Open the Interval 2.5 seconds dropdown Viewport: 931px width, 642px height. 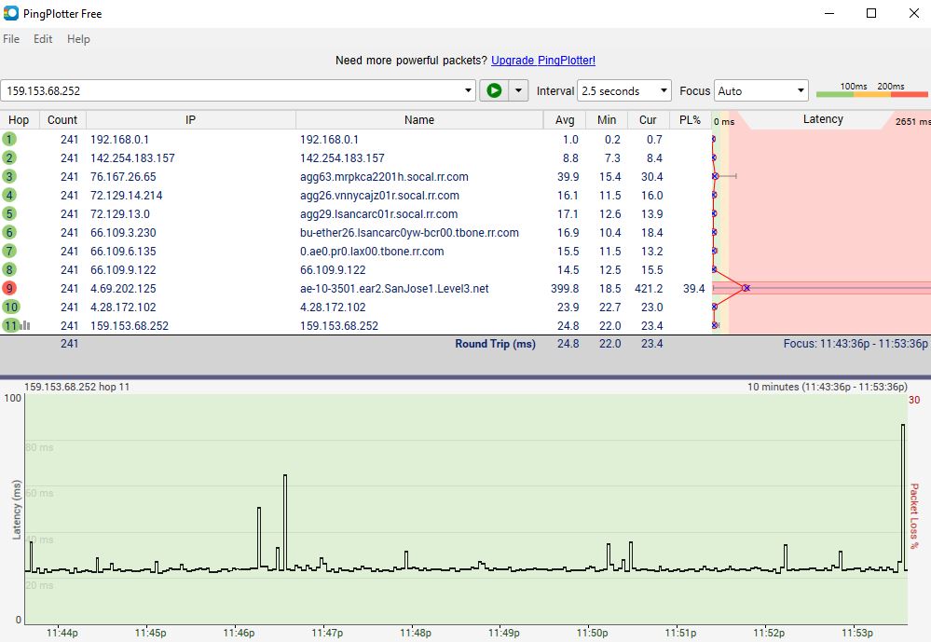coord(623,90)
